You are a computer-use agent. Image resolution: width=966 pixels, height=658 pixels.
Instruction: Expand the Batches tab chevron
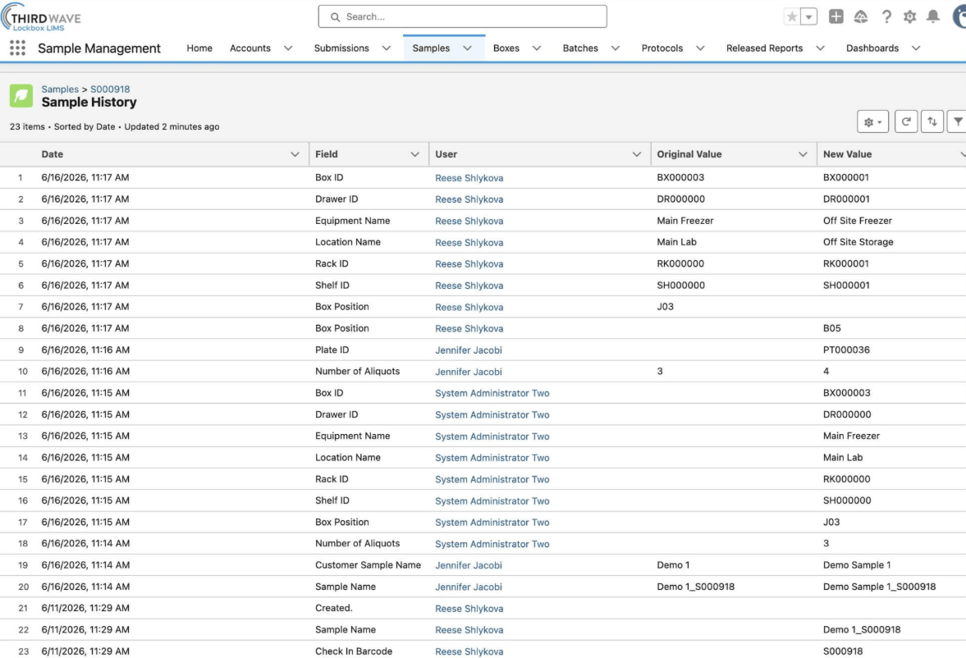click(616, 48)
